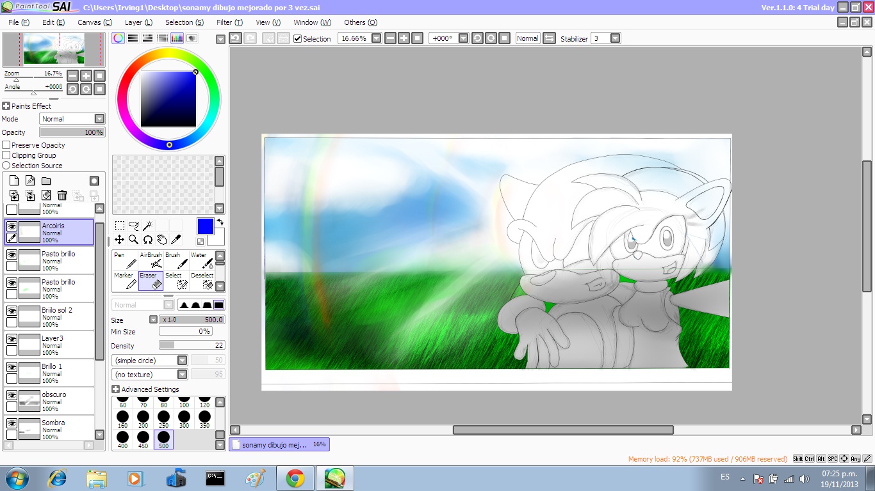Open the Canvas menu
This screenshot has width=875, height=491.
tap(95, 22)
